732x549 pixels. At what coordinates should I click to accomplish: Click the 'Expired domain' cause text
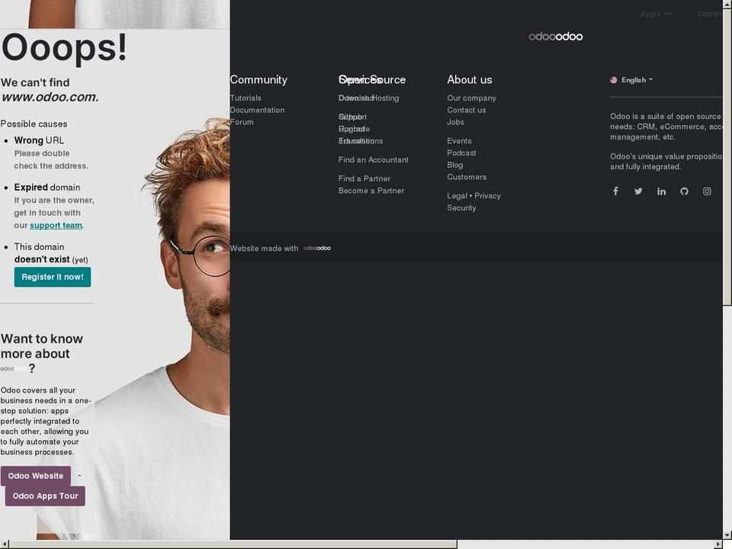(x=47, y=188)
